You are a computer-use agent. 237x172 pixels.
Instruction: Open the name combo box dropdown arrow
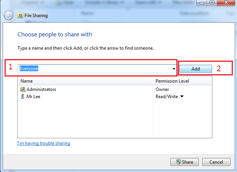(174, 69)
